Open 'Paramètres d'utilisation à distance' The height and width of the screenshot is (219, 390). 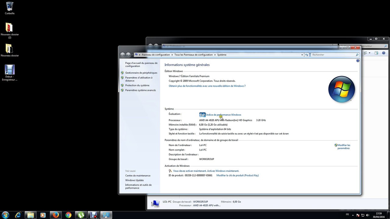[x=139, y=79]
